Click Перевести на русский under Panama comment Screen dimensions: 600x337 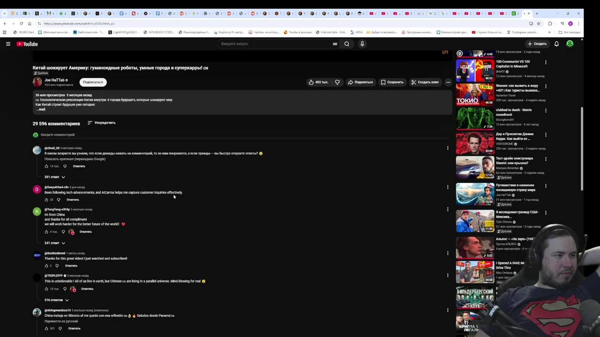[61, 322]
